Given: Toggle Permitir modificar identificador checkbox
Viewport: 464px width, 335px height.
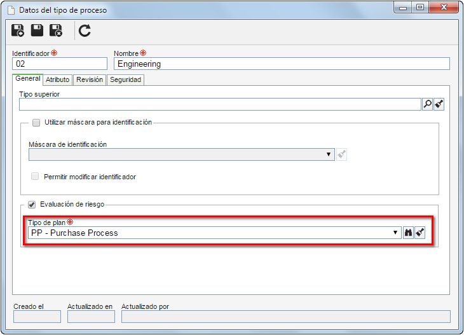Looking at the screenshot, I should 35,176.
